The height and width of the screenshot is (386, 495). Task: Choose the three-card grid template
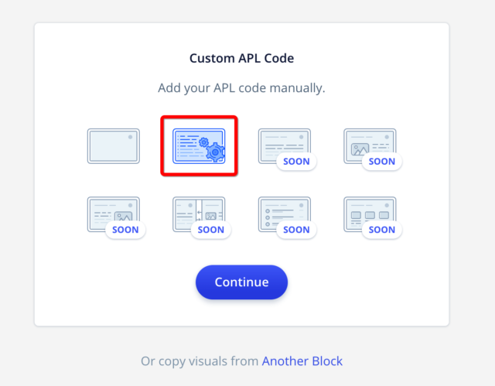pos(370,214)
